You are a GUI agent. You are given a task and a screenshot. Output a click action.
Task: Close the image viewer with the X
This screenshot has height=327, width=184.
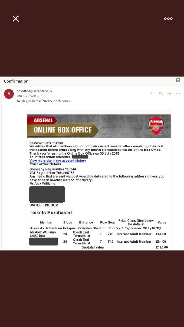tap(16, 19)
